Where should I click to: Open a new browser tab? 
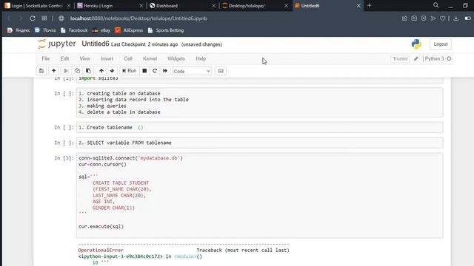click(369, 5)
